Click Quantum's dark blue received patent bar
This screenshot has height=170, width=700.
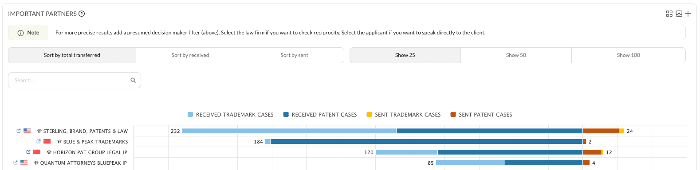pyautogui.click(x=544, y=162)
